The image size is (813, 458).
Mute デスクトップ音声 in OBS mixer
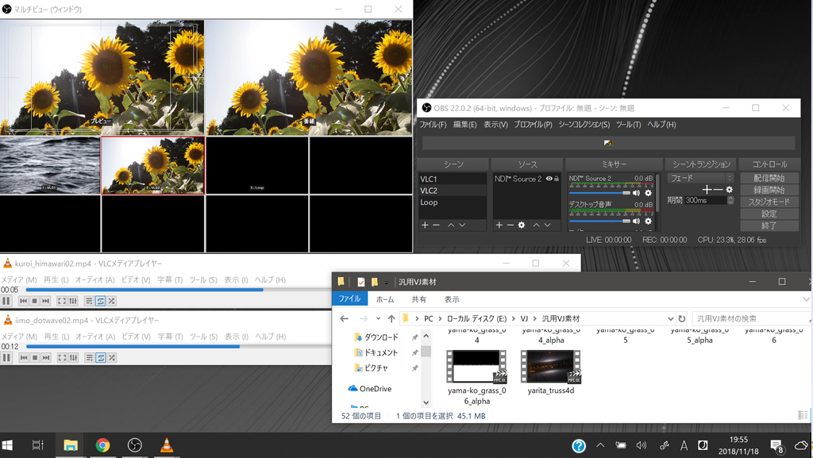tap(636, 221)
